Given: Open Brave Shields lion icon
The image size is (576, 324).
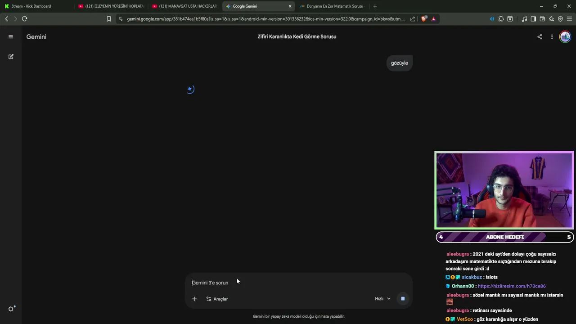Looking at the screenshot, I should pyautogui.click(x=424, y=19).
